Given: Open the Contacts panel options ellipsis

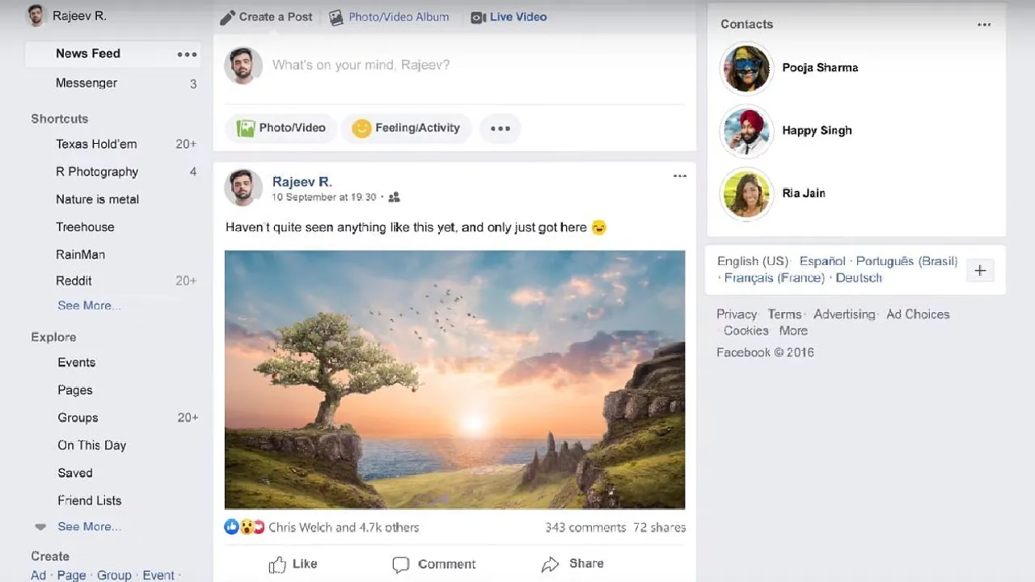Looking at the screenshot, I should tap(984, 24).
